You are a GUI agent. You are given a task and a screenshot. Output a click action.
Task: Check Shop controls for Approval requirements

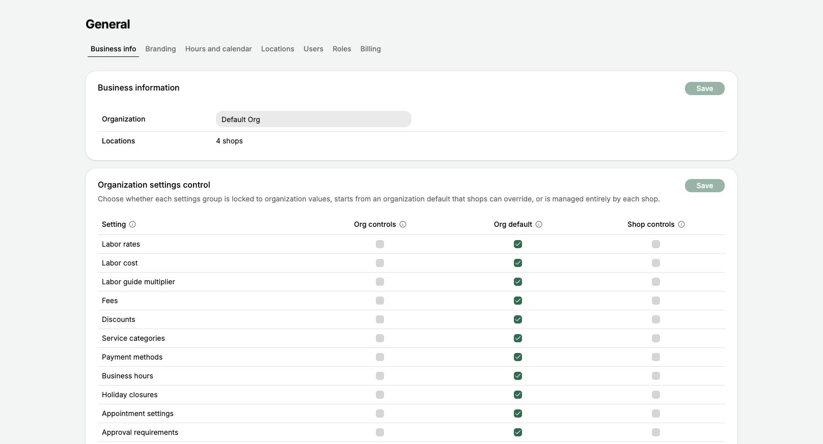point(656,432)
